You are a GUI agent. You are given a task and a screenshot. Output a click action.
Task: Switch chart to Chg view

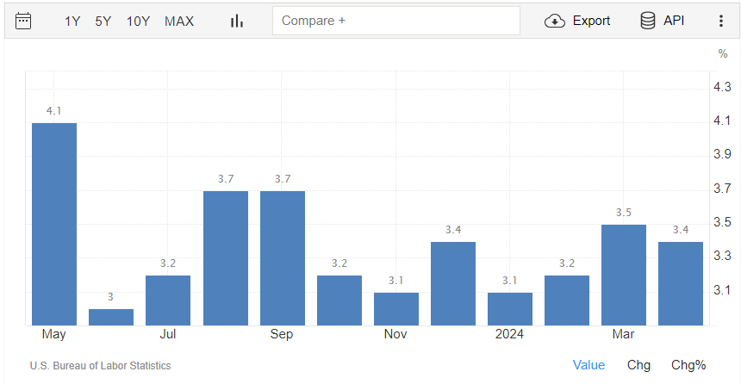[639, 365]
